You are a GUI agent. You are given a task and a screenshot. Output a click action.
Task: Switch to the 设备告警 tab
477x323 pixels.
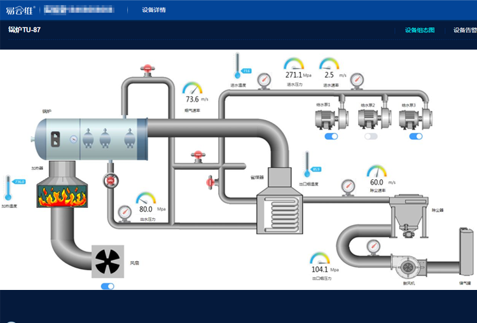pyautogui.click(x=464, y=30)
